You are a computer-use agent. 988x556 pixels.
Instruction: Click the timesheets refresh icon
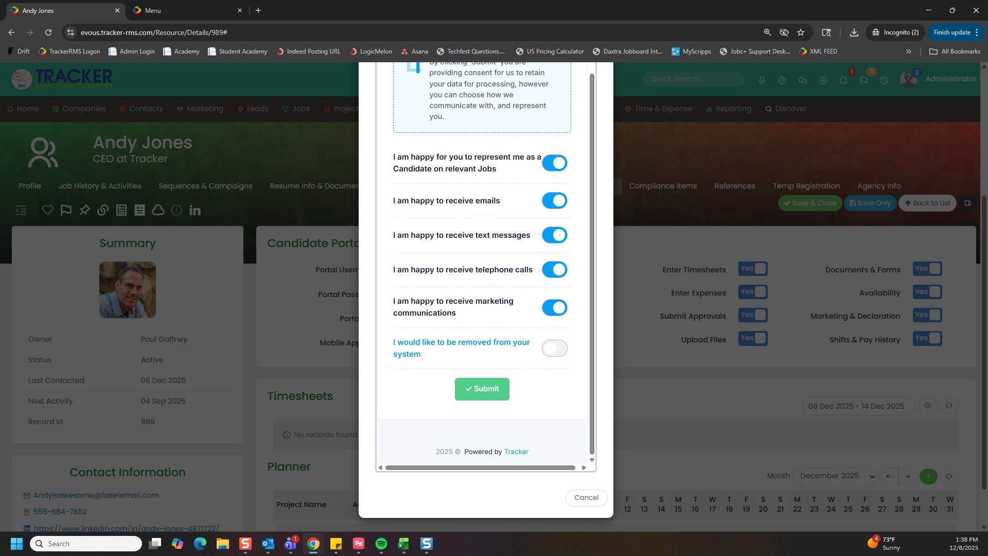coord(948,406)
